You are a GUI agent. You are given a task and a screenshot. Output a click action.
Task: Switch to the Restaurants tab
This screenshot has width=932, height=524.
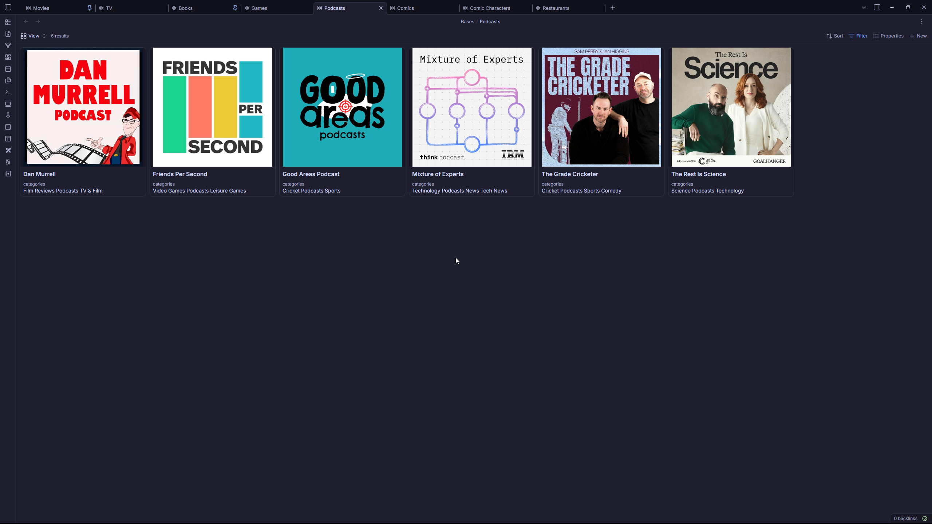pos(556,8)
